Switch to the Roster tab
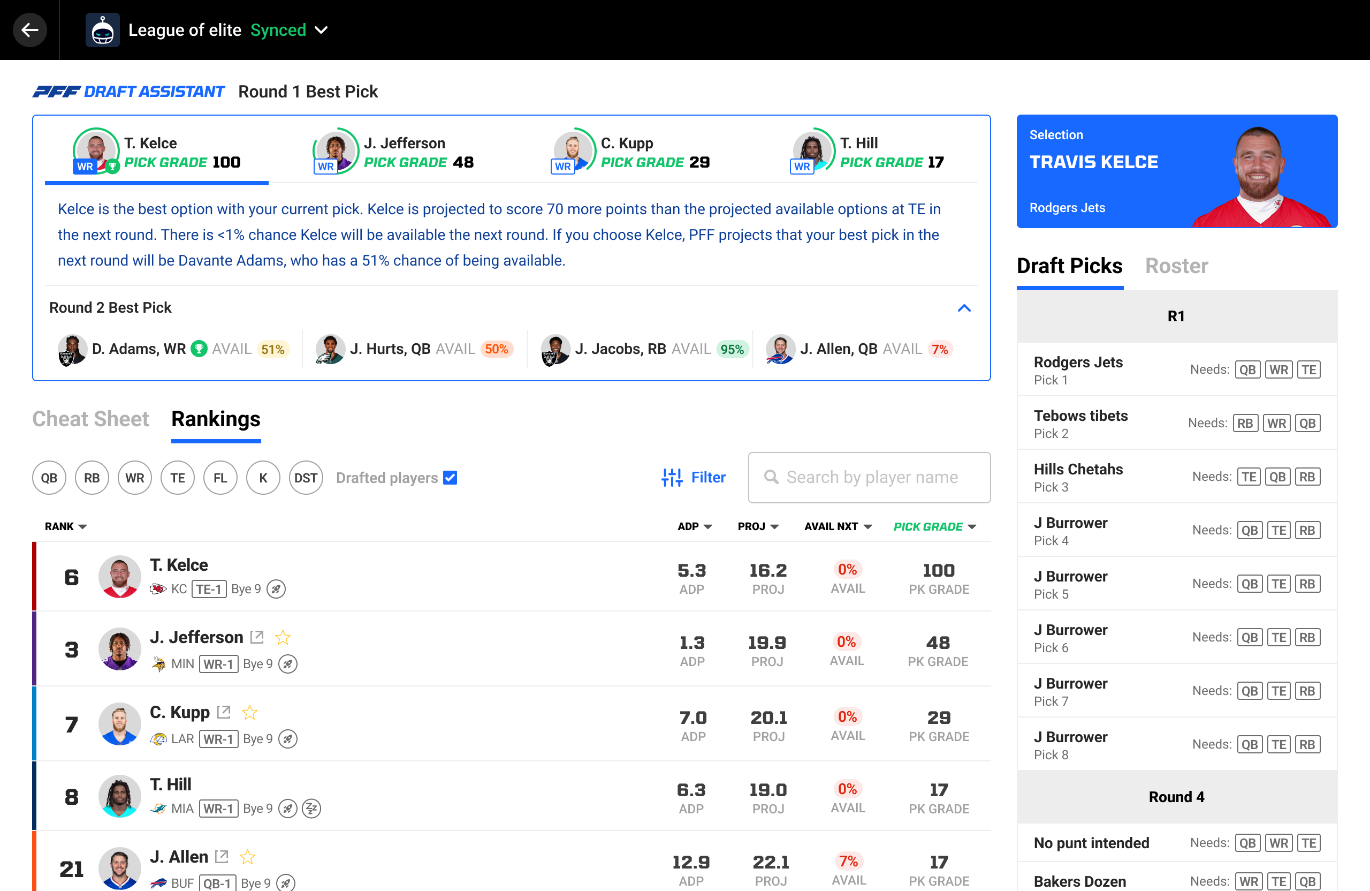1370x891 pixels. pyautogui.click(x=1175, y=266)
